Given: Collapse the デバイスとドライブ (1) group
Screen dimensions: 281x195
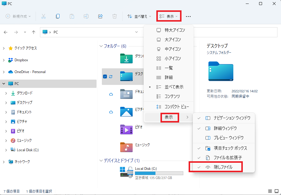Looking at the screenshot, I should tap(101, 161).
